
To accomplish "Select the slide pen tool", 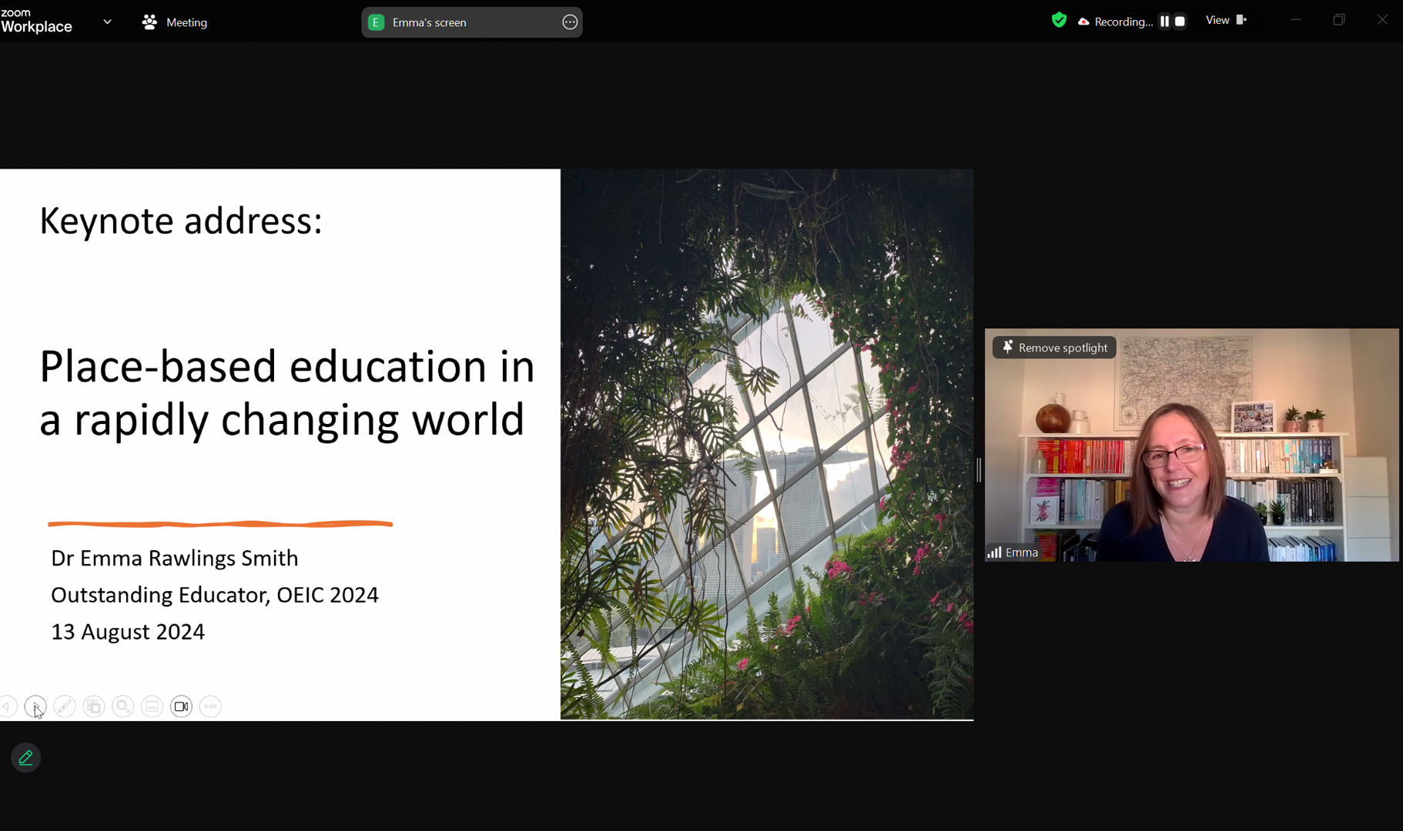I will 65,706.
